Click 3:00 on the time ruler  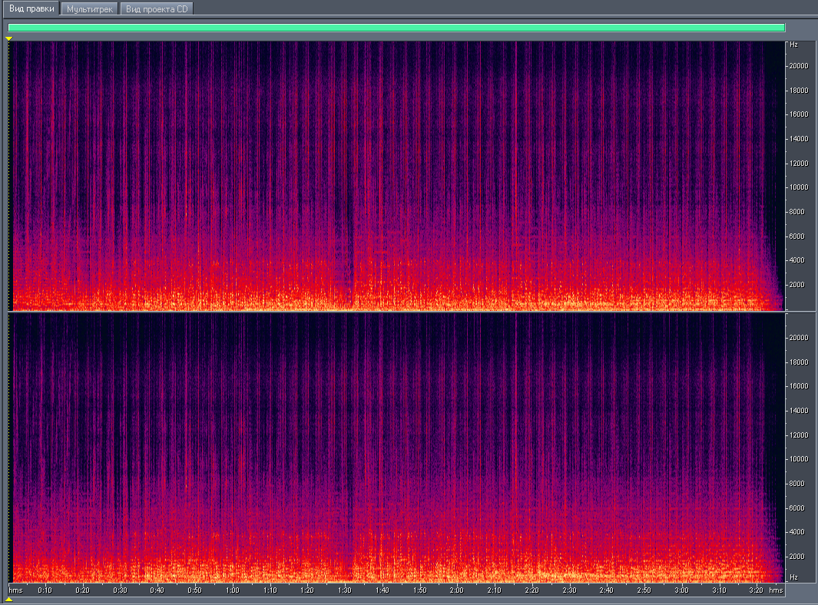coord(681,590)
